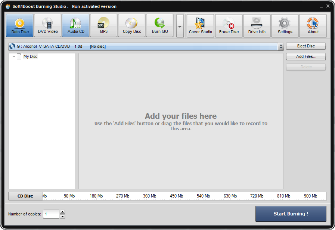
Task: Minimize the Burning Studio window
Action: (x=321, y=7)
